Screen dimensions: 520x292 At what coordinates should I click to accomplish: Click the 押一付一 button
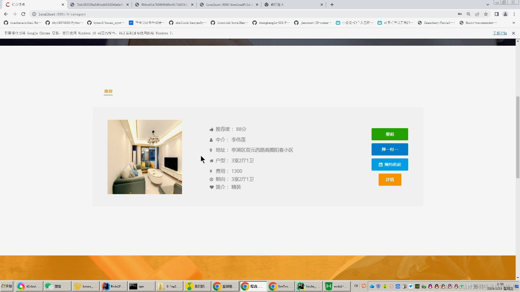(x=390, y=149)
